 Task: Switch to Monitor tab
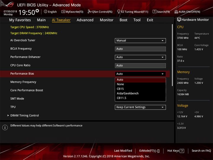click(x=106, y=20)
